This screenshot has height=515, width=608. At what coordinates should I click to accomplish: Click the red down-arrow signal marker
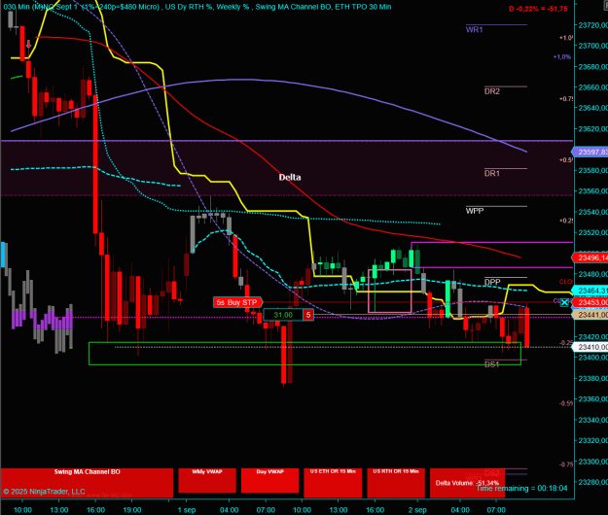(28, 44)
